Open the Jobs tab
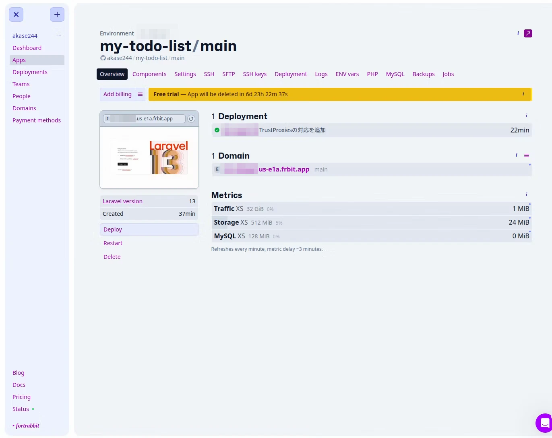552x438 pixels. coord(448,74)
